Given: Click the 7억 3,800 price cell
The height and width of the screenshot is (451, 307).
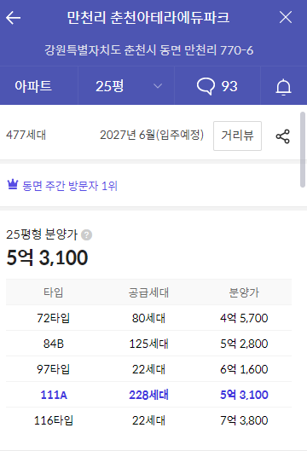Looking at the screenshot, I should [x=244, y=420].
